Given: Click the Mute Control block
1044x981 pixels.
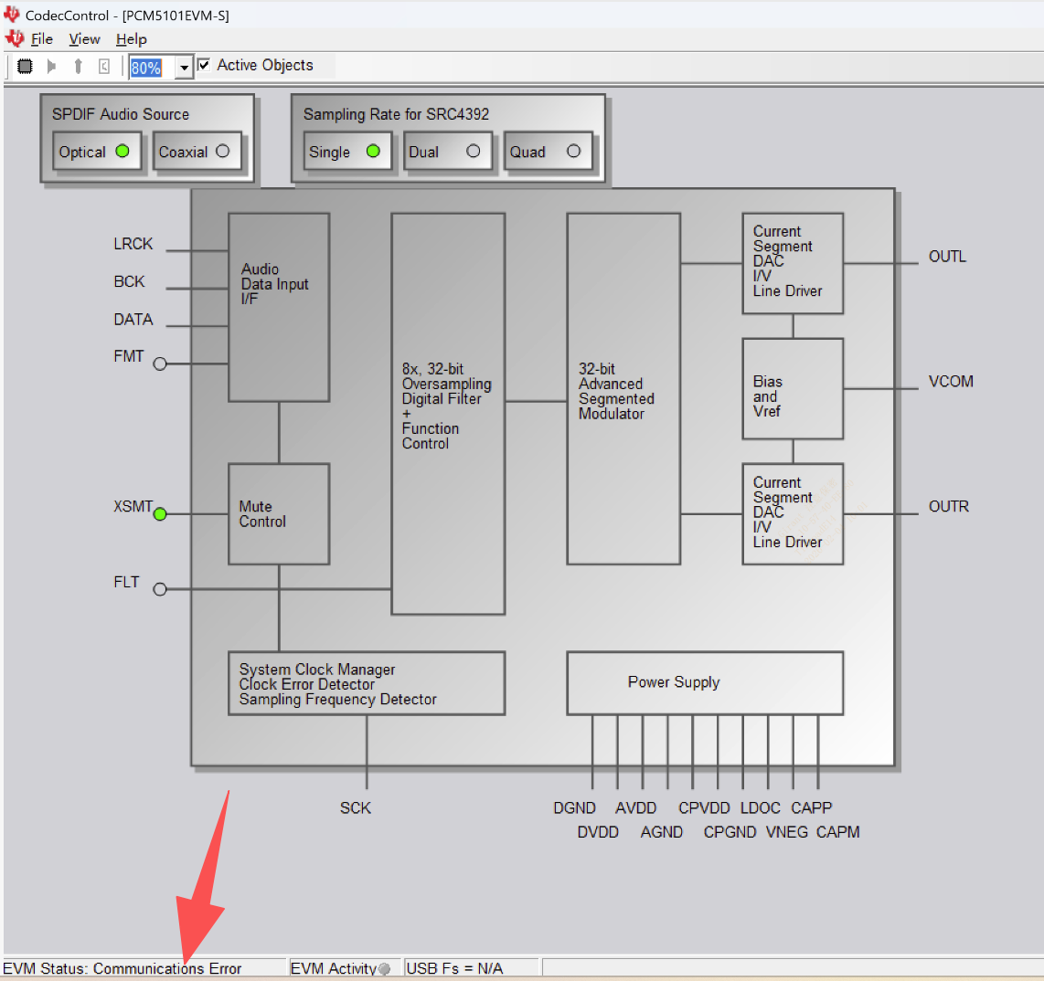Looking at the screenshot, I should (279, 514).
